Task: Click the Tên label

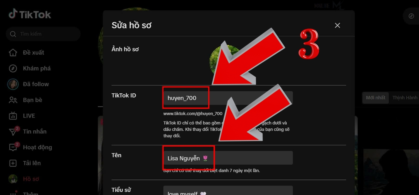Action: [116, 155]
